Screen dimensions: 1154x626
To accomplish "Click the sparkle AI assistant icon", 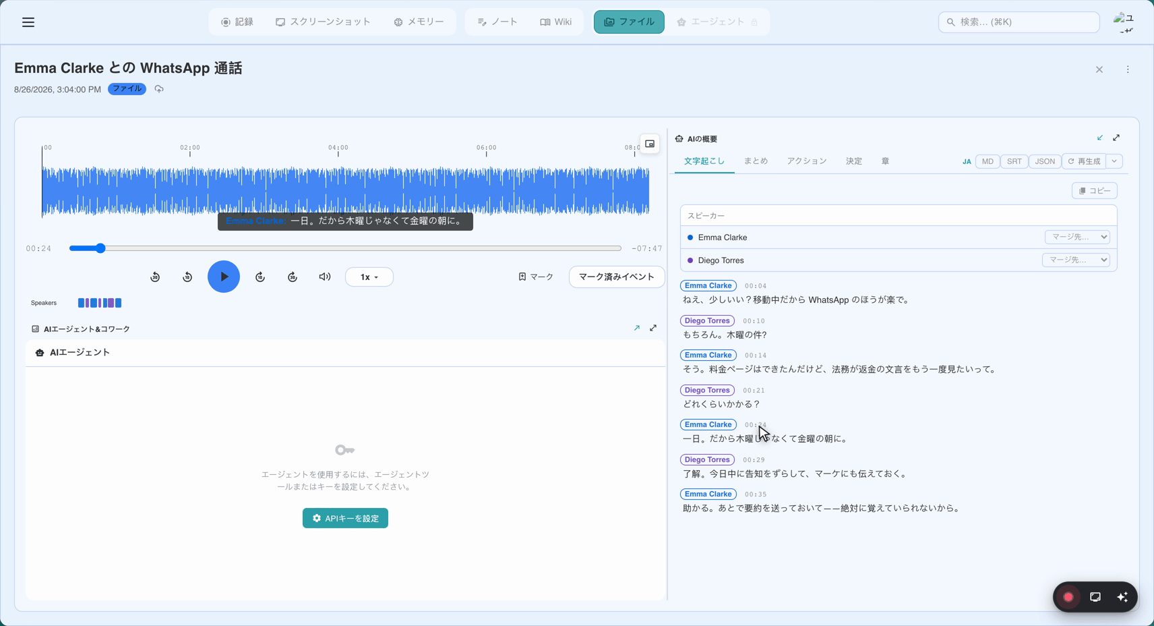I will (x=1122, y=597).
